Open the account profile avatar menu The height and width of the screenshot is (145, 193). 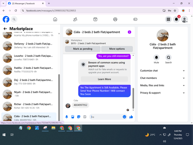pyautogui.click(x=185, y=19)
